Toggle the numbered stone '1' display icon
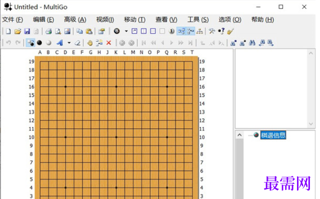Screen dimensions: 320x199 click(172, 31)
